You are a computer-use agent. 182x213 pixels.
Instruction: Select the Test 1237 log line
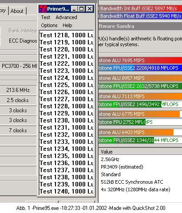pos(67,170)
